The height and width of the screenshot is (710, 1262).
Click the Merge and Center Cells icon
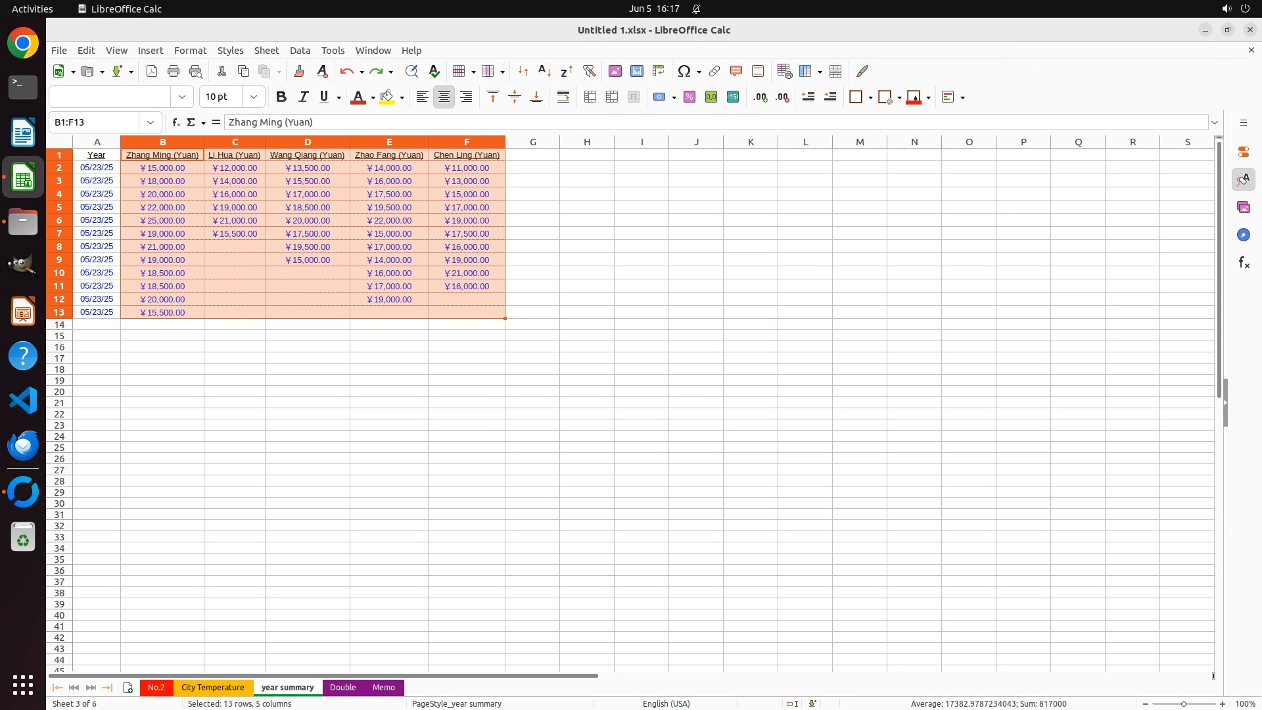click(590, 97)
